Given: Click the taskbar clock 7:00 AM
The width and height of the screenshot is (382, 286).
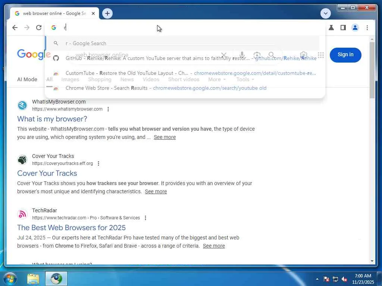Looking at the screenshot, I should [x=363, y=279].
